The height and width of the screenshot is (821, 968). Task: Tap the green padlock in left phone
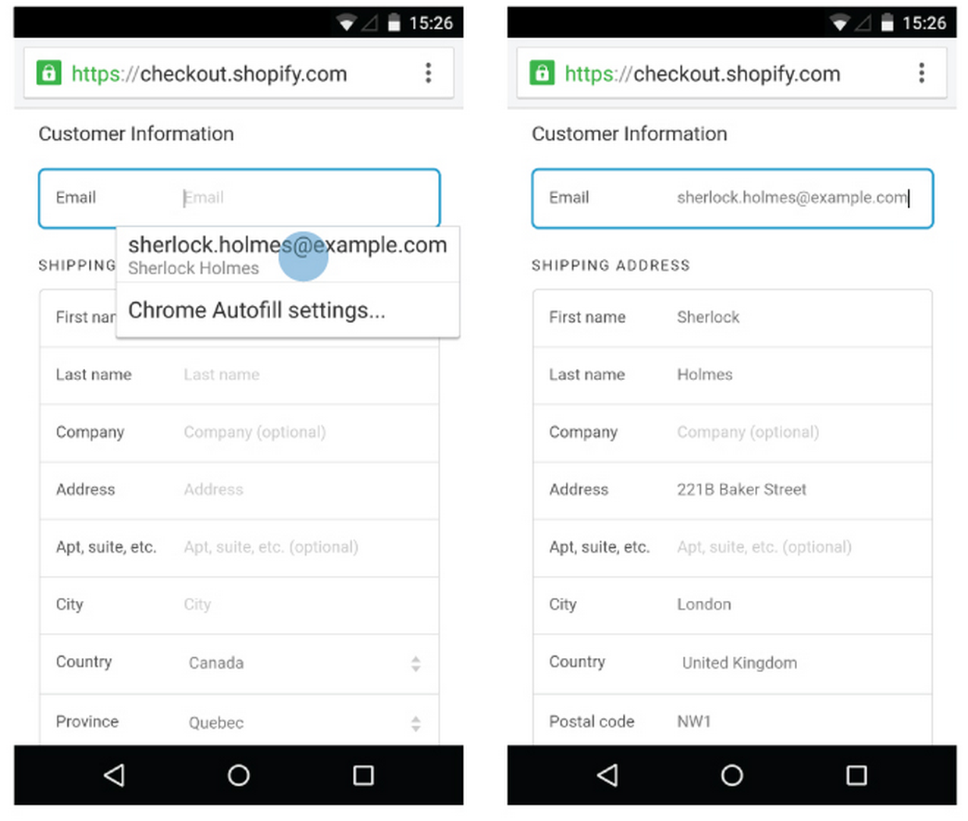(x=48, y=73)
